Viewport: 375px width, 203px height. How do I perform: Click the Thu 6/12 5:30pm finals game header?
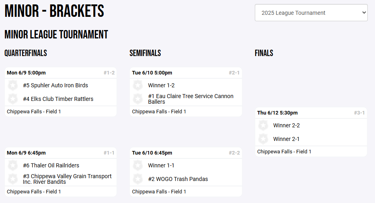click(277, 113)
